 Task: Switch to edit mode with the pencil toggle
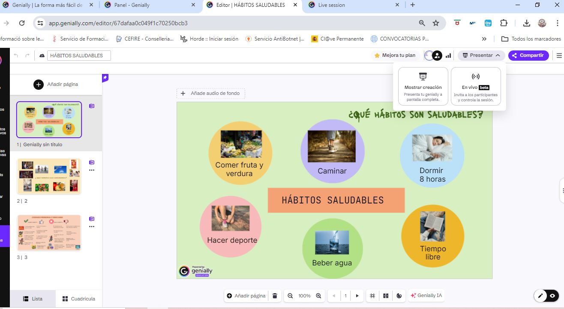tap(540, 296)
